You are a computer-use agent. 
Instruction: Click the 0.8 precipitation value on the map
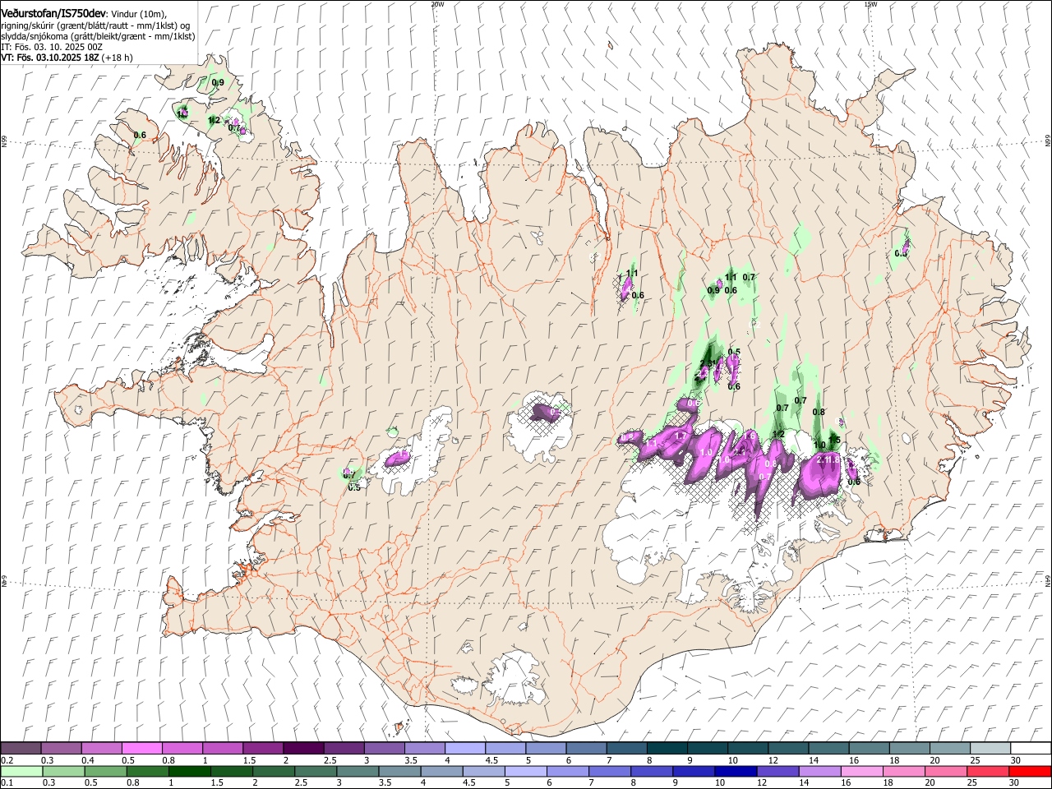click(819, 413)
